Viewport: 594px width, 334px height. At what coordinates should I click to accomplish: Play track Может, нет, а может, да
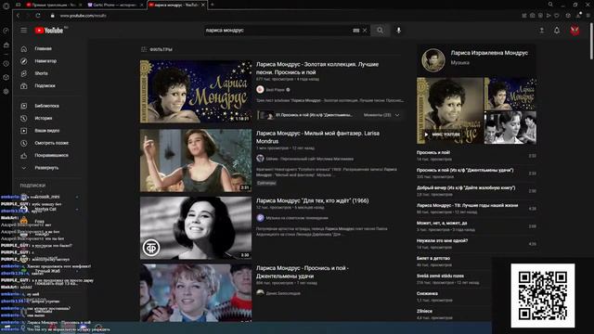point(476,226)
